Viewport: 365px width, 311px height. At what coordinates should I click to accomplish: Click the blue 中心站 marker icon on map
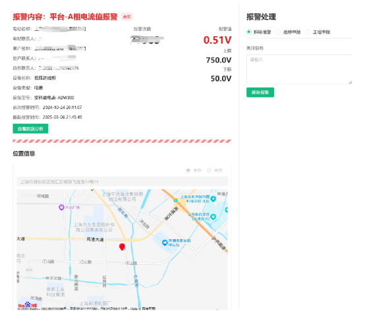tap(165, 242)
